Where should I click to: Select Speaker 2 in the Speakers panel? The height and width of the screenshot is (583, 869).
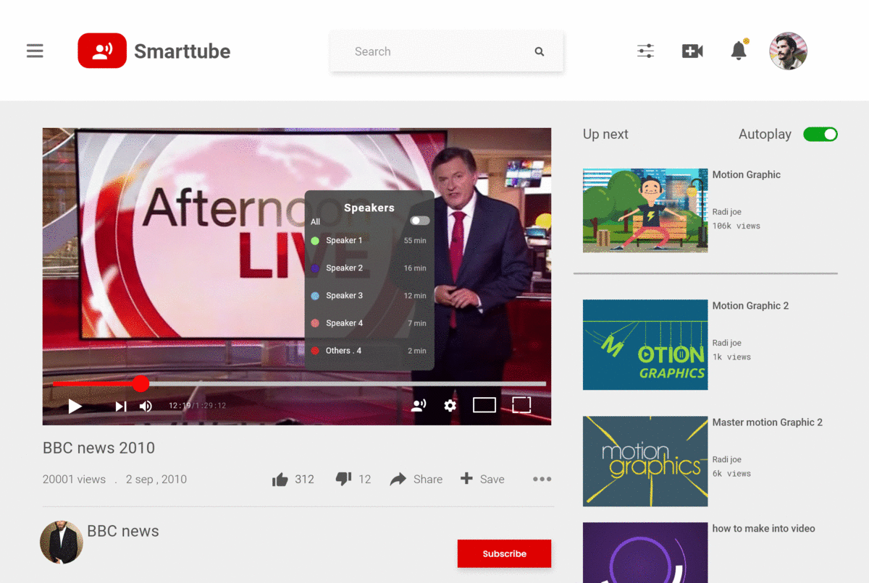369,268
